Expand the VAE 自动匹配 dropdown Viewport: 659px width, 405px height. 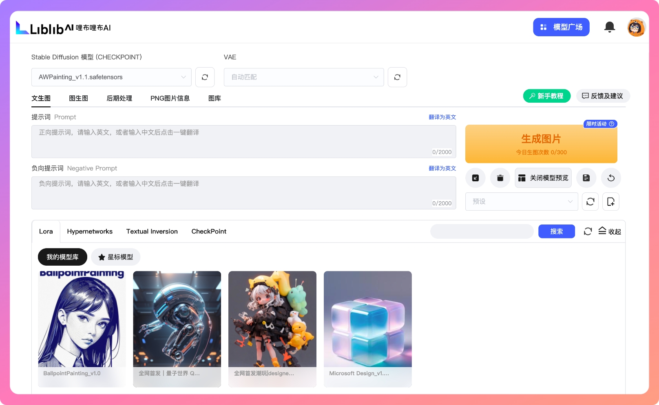pyautogui.click(x=304, y=77)
